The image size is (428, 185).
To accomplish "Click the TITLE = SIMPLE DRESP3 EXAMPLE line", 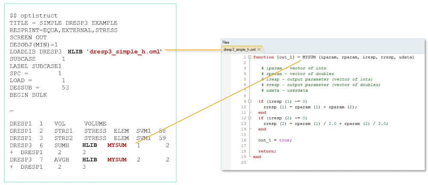I will point(63,23).
